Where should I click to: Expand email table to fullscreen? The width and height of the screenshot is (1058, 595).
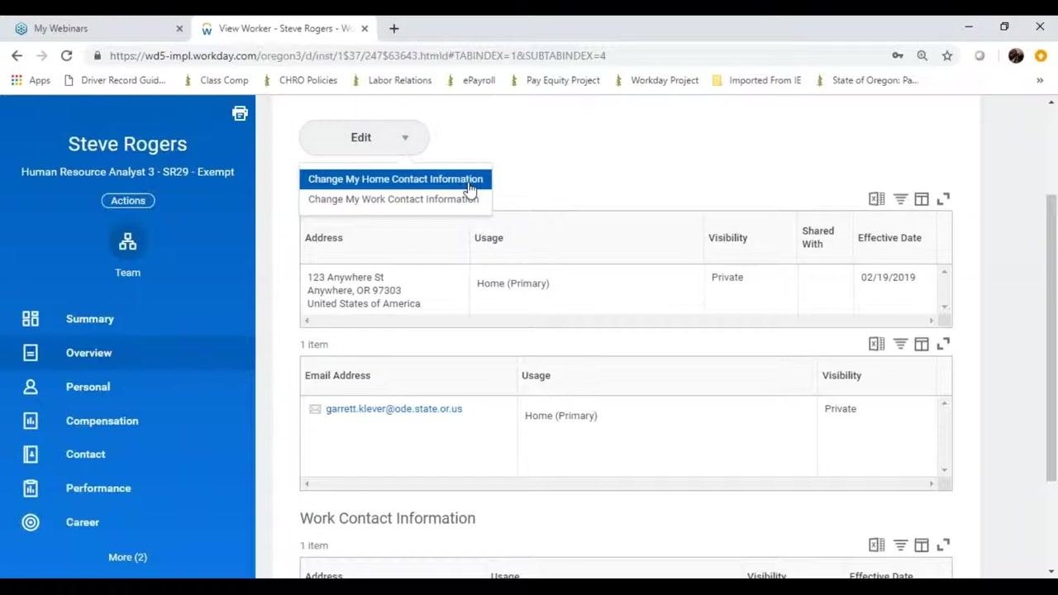(x=943, y=344)
